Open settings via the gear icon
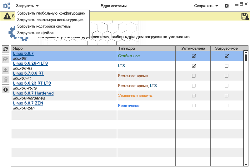250x168 pixels. pos(227,6)
